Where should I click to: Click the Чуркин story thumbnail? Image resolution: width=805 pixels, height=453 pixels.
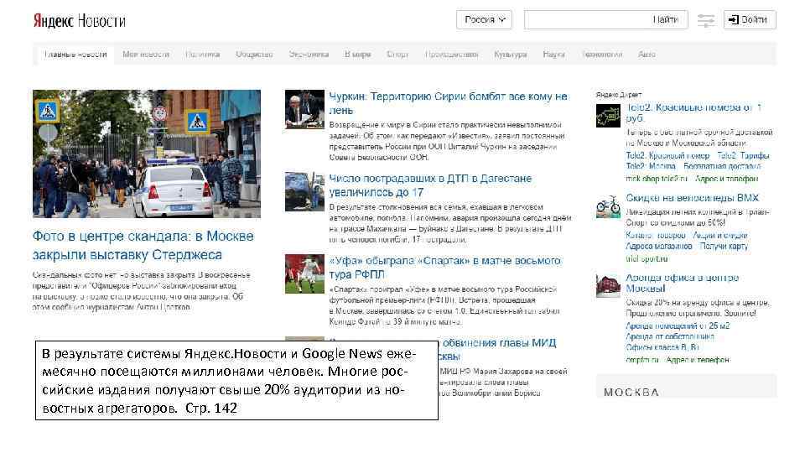point(304,109)
